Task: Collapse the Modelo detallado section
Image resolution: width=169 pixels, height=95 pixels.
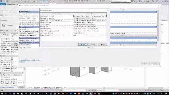Action: (156, 12)
